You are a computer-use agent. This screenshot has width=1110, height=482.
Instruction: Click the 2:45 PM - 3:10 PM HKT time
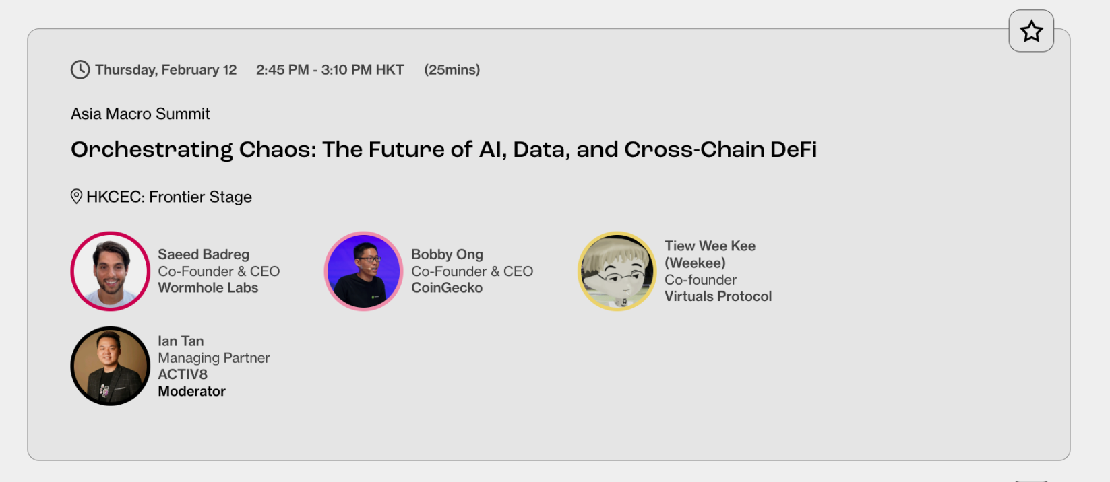tap(330, 70)
